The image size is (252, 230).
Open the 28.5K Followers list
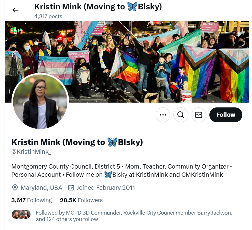81,200
